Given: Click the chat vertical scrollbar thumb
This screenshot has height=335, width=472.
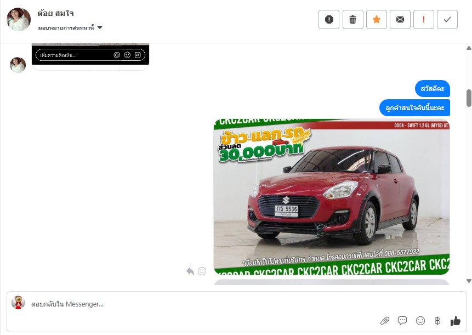Looking at the screenshot, I should tap(469, 98).
